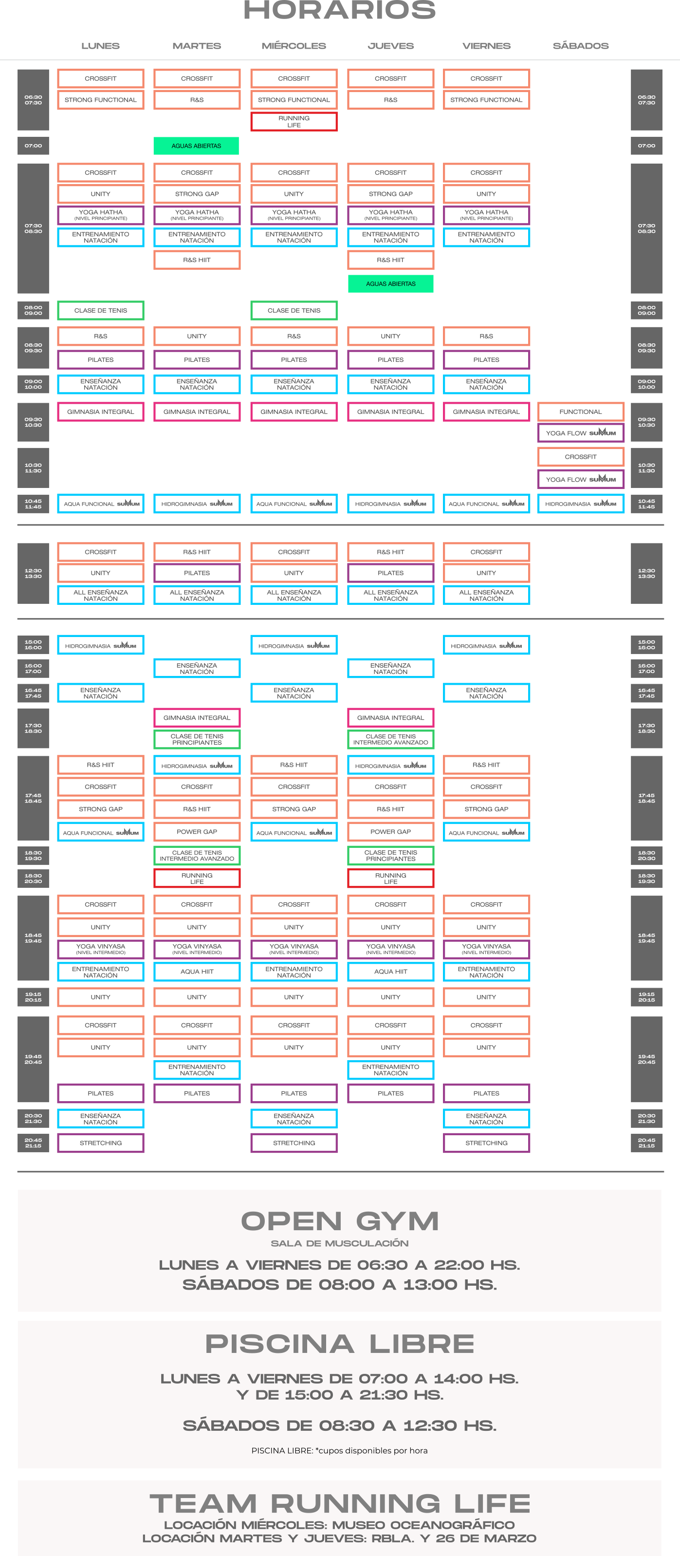Click Tuesday's green AGUAS ABIERTAS block
Viewport: 680px width, 1556px height.
196,146
